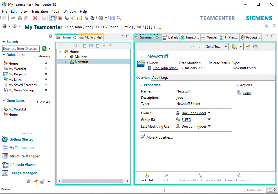Click the Item ID search field
This screenshot has height=194, width=278.
click(x=21, y=49)
